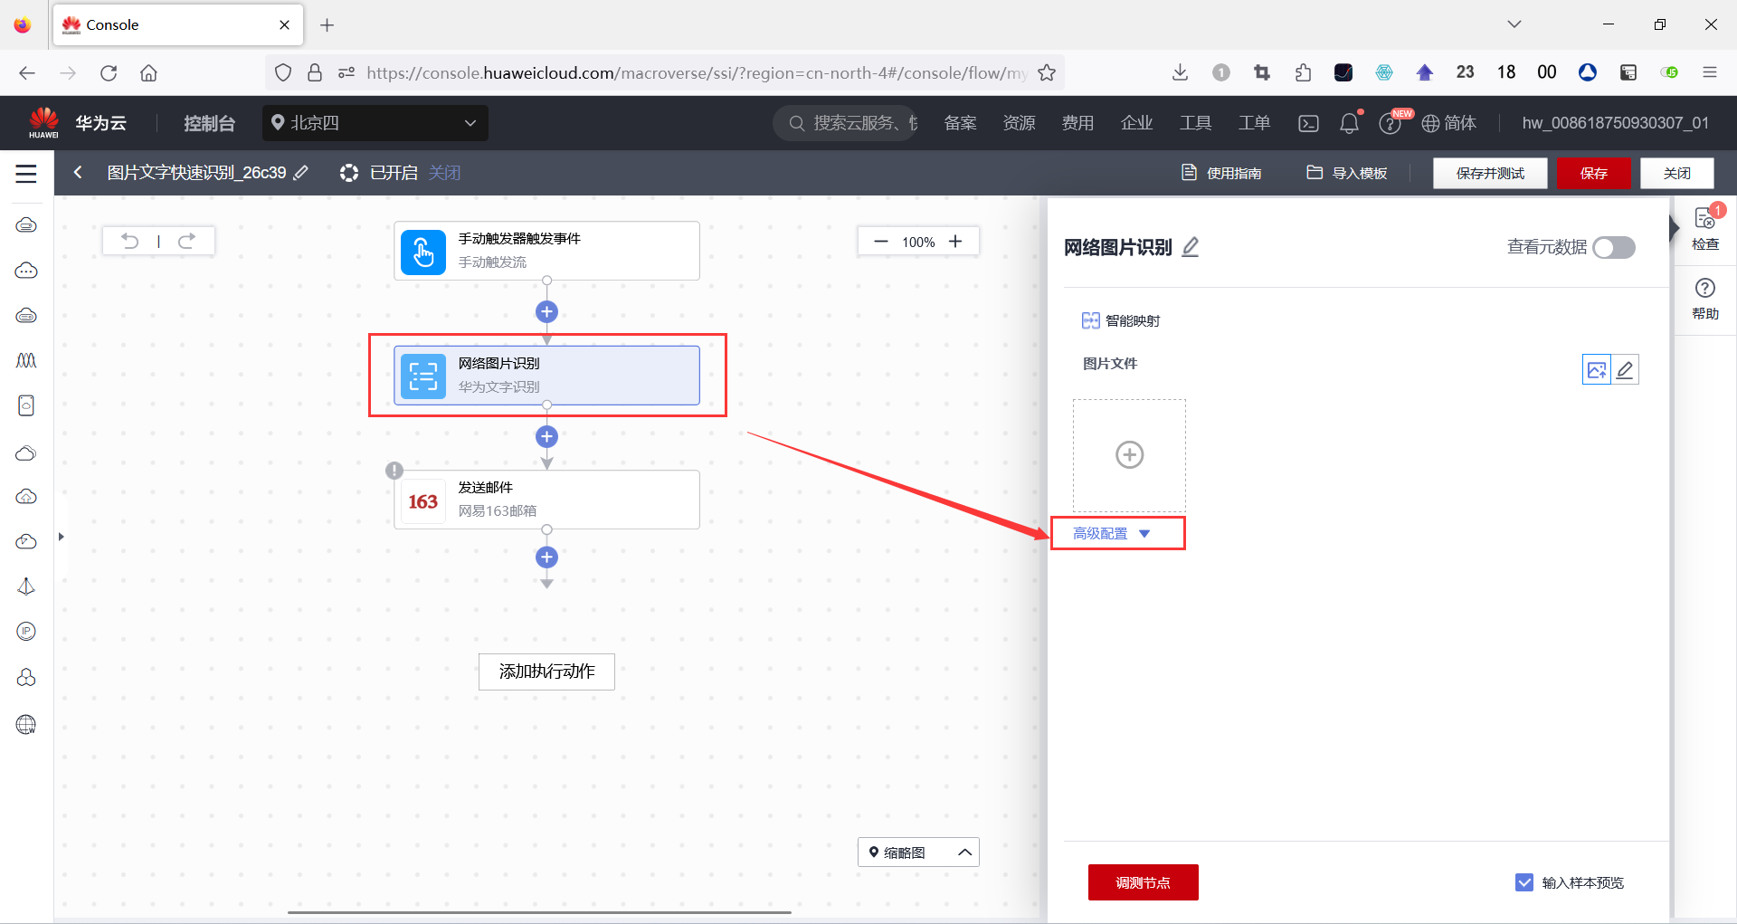
Task: Click the browser address bar URL
Action: tap(697, 73)
